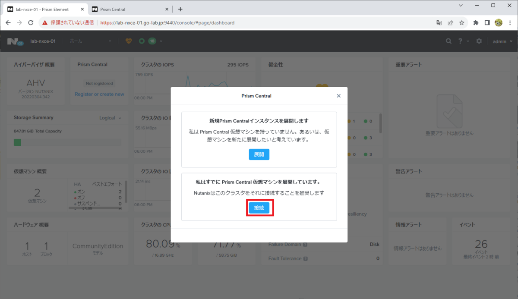Click the AHV hypervisor text

pyautogui.click(x=35, y=83)
